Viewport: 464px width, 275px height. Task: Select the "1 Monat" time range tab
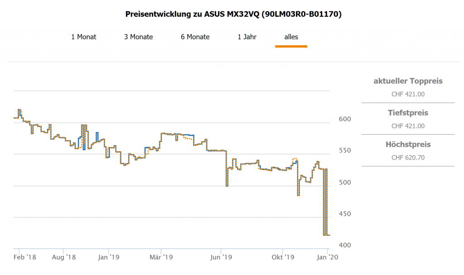84,37
